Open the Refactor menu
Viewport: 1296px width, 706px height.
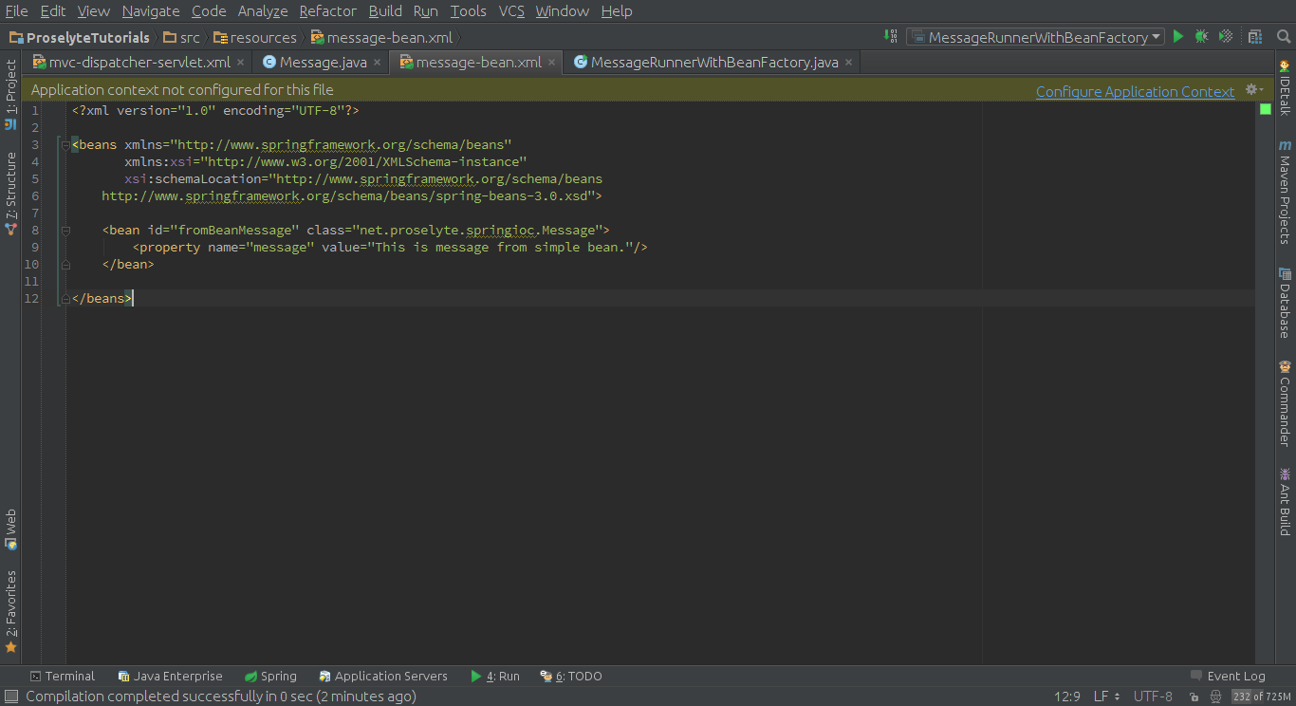(327, 11)
